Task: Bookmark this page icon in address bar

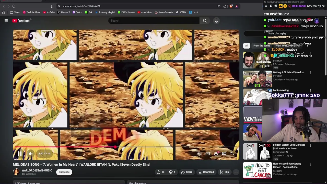Action: pyautogui.click(x=52, y=6)
